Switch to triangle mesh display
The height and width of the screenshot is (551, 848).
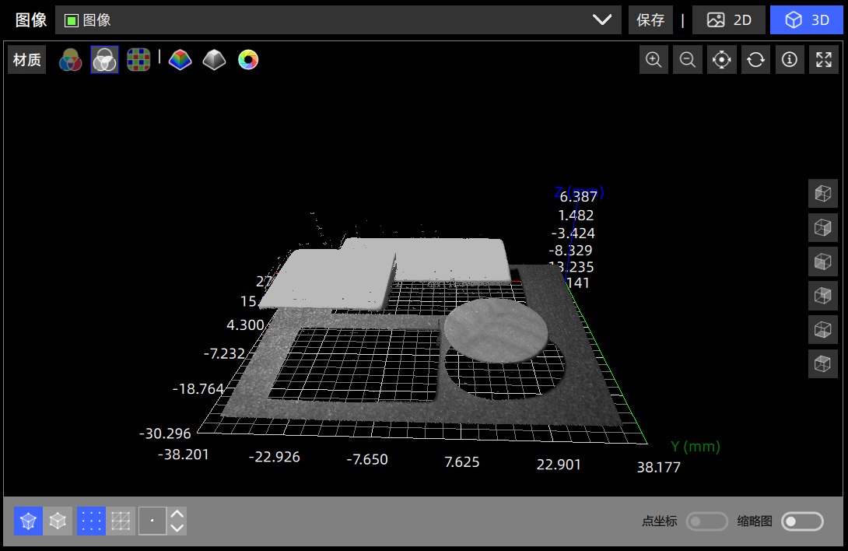click(121, 521)
